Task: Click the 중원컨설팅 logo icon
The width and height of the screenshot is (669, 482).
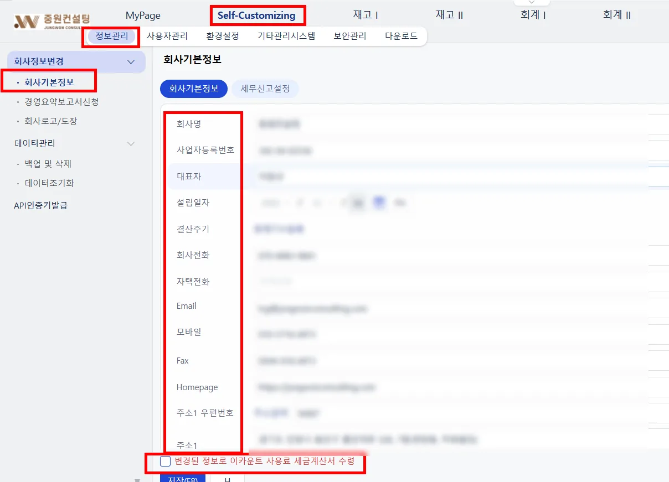Action: pyautogui.click(x=26, y=22)
